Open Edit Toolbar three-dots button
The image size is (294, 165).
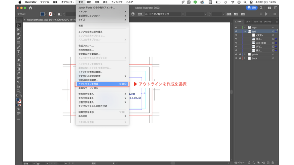click(x=18, y=119)
